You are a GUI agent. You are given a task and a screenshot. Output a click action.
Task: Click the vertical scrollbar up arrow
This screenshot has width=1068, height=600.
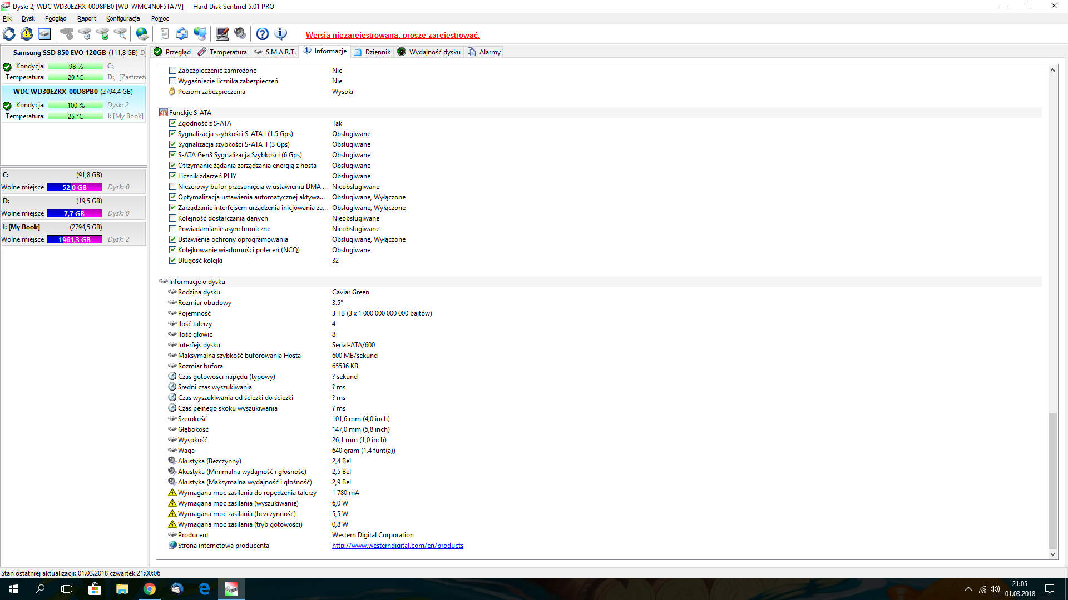click(x=1052, y=70)
